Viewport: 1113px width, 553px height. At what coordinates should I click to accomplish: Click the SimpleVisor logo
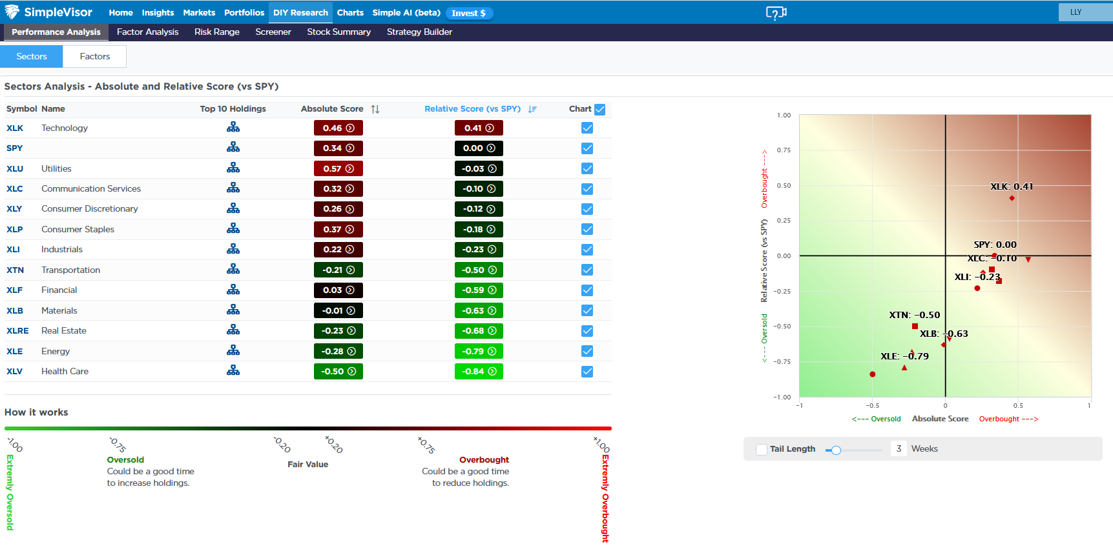click(49, 12)
